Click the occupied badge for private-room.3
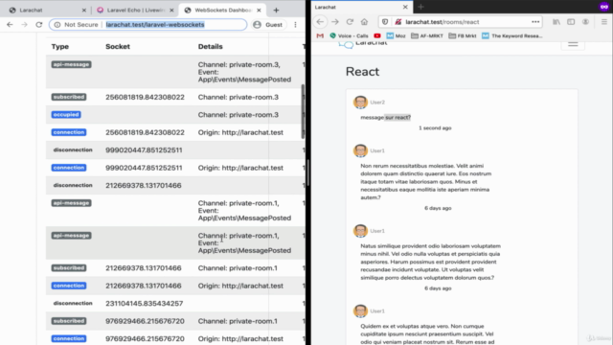The height and width of the screenshot is (345, 613). tap(66, 115)
